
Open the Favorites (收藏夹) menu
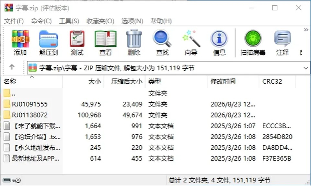[x=100, y=21]
